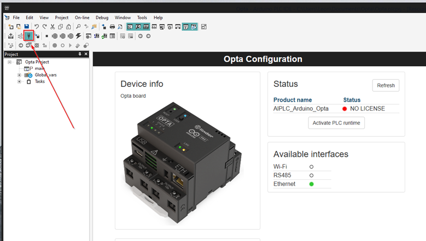Print with the printer icon
The image size is (426, 241).
(112, 27)
